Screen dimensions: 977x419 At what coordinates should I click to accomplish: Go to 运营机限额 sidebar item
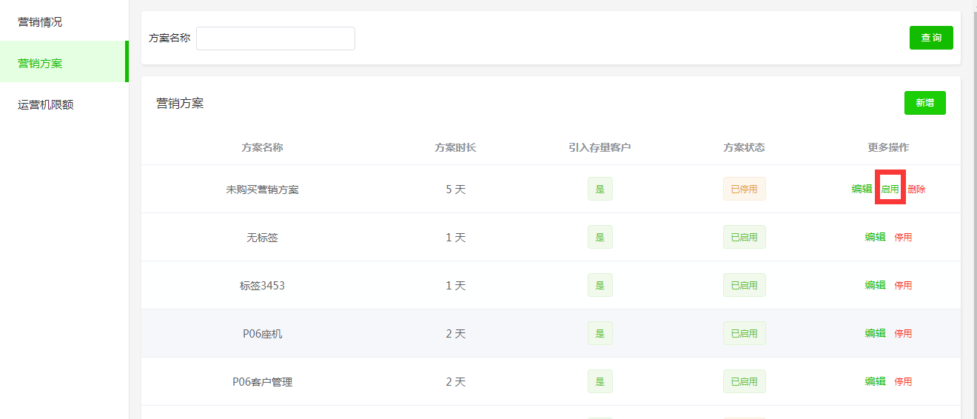click(45, 105)
